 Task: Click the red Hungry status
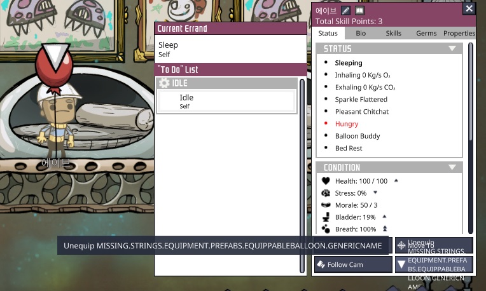[x=347, y=124]
